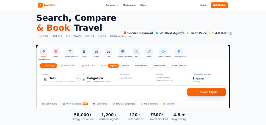266x125 pixels.
Task: Click the '1,200+' Verified Agents stat
Action: tap(109, 117)
